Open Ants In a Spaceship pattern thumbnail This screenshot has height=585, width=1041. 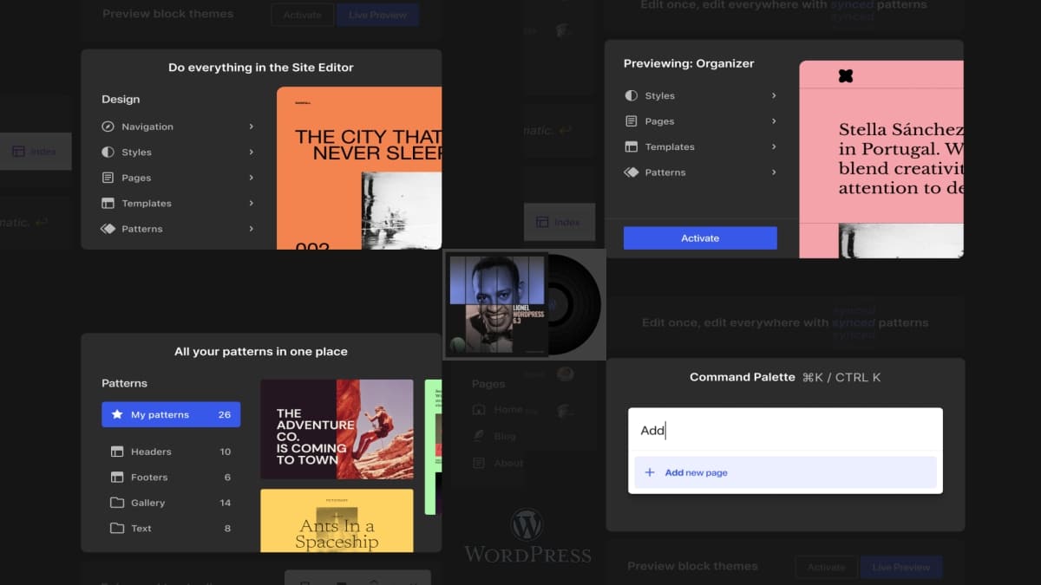(337, 520)
